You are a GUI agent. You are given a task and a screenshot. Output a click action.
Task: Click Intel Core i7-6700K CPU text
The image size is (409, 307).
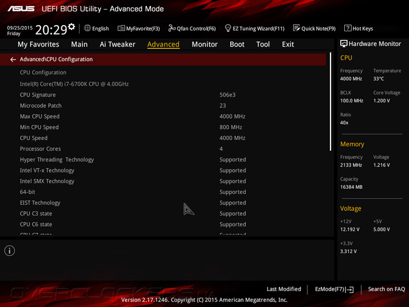pyautogui.click(x=74, y=84)
